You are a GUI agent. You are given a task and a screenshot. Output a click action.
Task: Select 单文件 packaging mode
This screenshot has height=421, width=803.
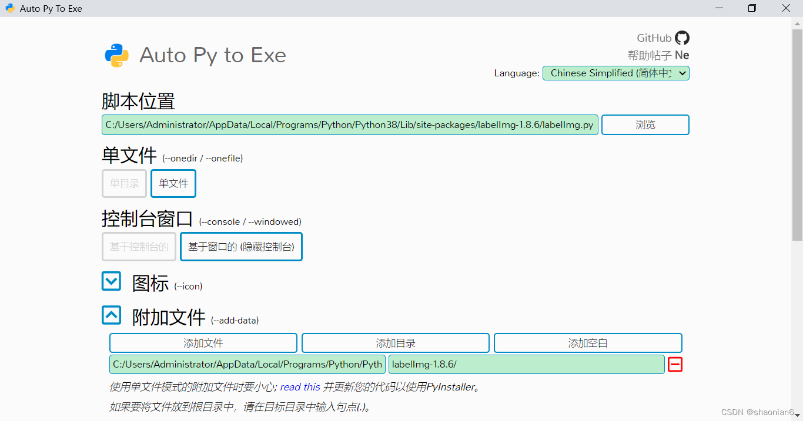click(173, 183)
